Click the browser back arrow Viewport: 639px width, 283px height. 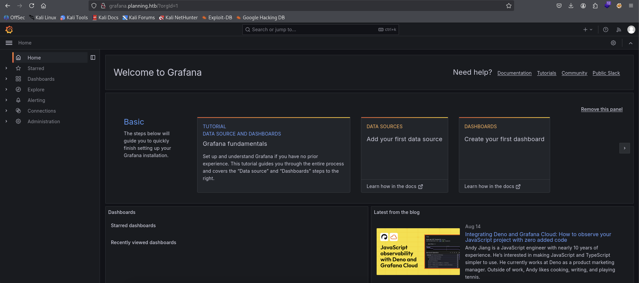pyautogui.click(x=8, y=6)
